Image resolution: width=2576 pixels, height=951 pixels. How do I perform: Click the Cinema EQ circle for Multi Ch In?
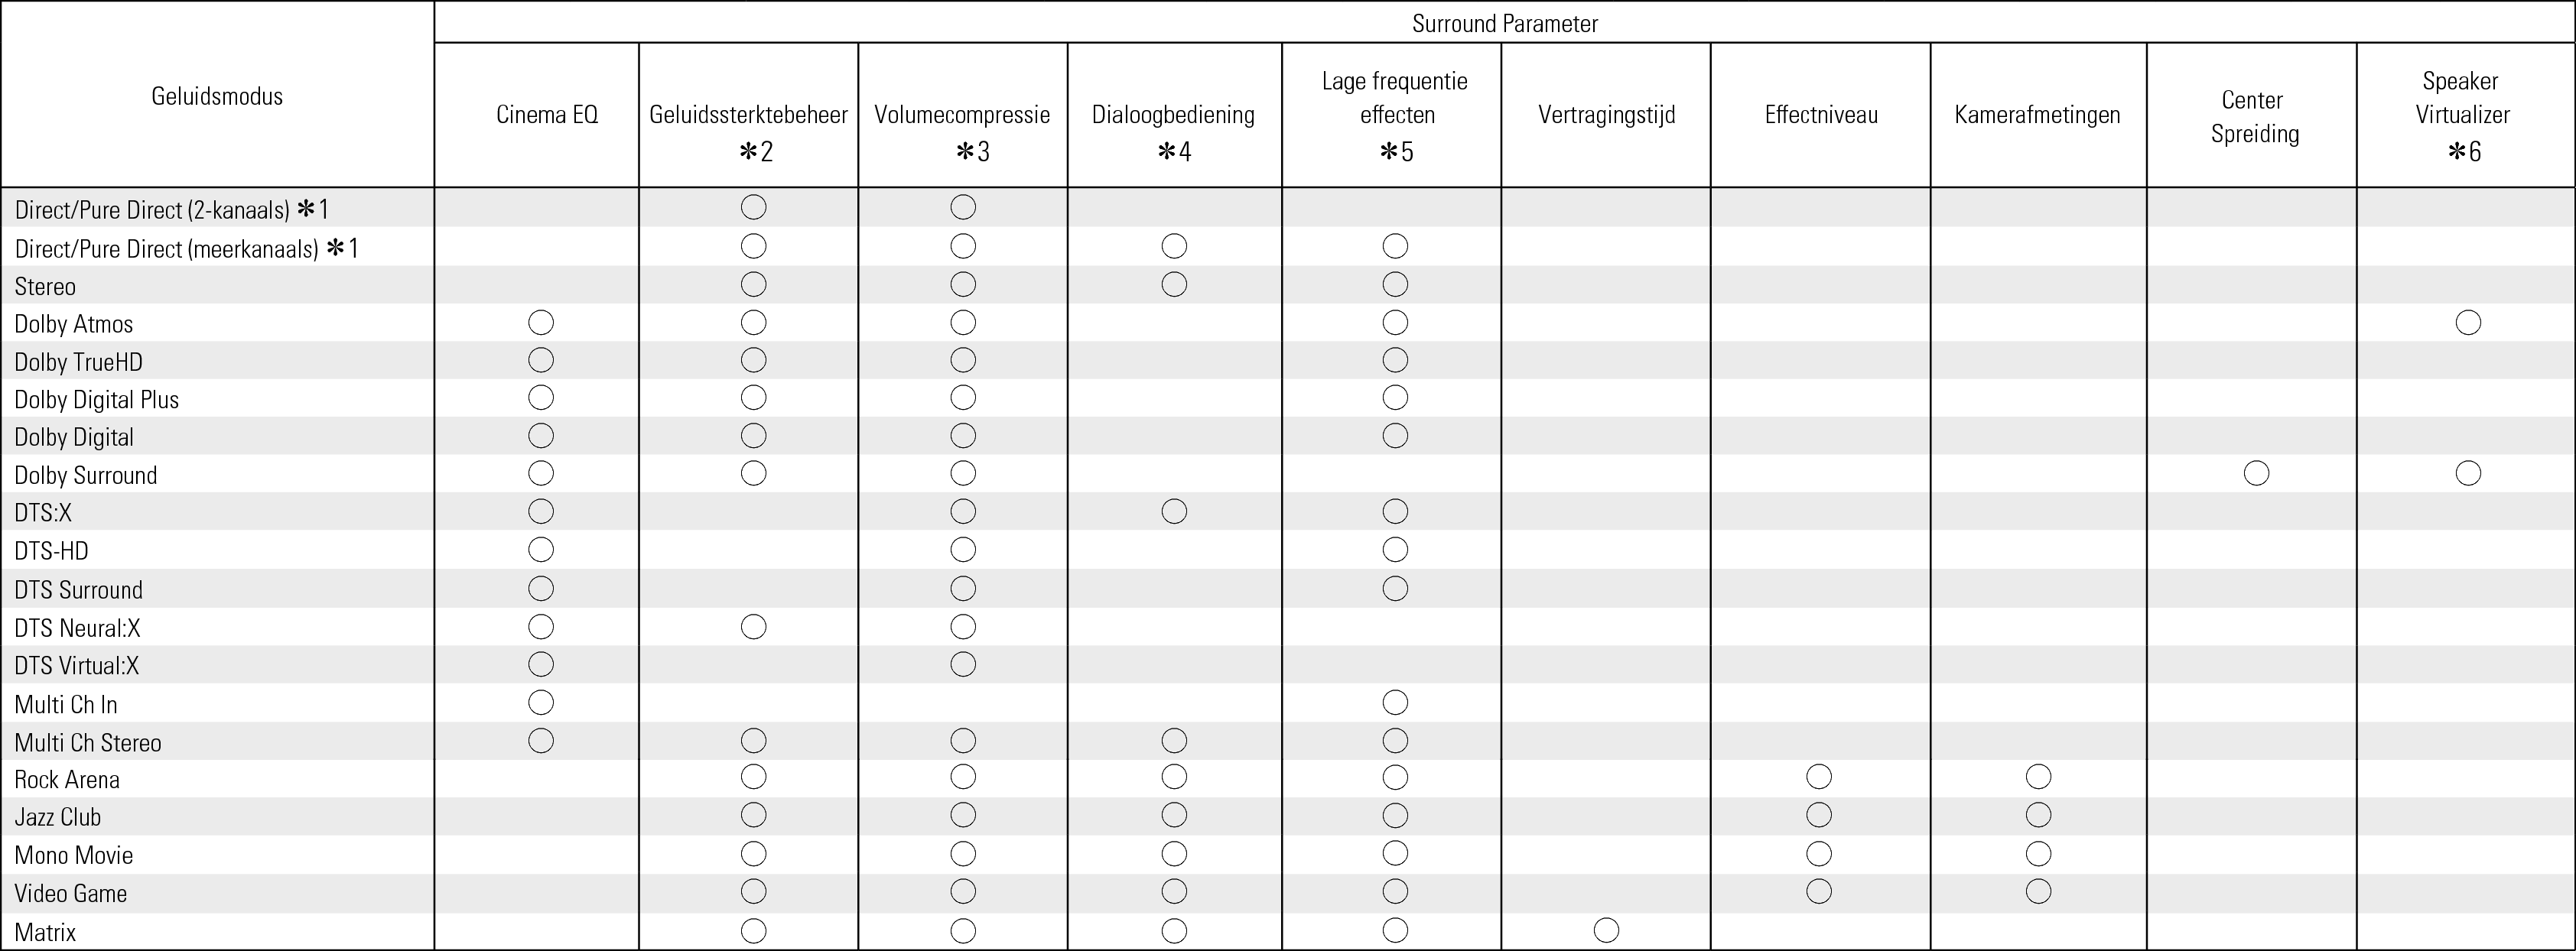(x=541, y=702)
